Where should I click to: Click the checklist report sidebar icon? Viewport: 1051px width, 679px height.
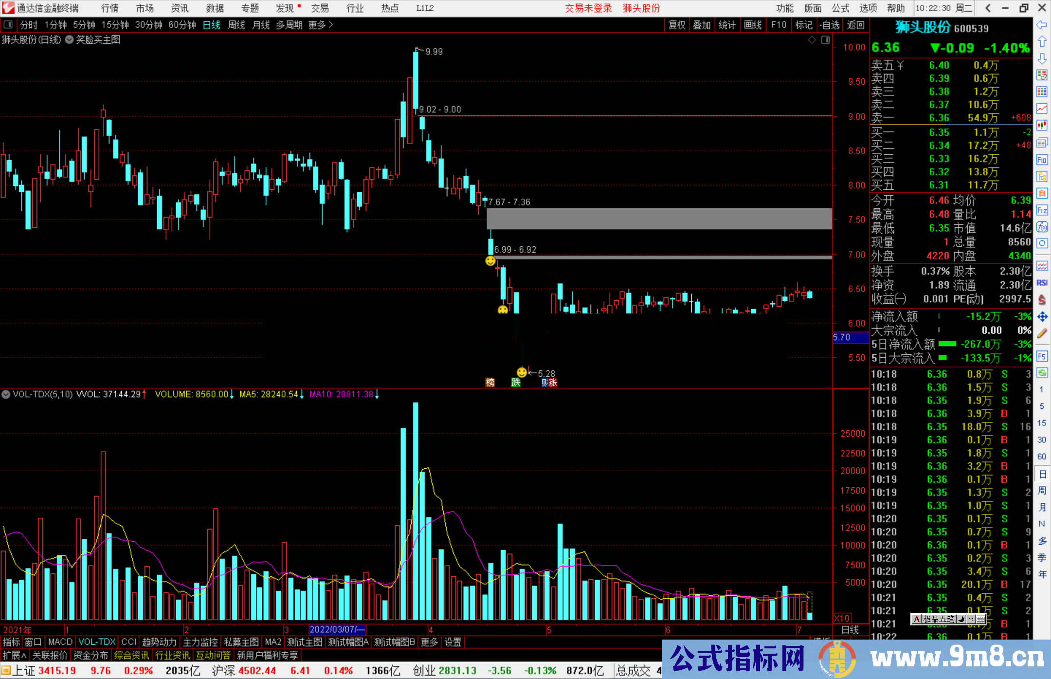pyautogui.click(x=1042, y=75)
